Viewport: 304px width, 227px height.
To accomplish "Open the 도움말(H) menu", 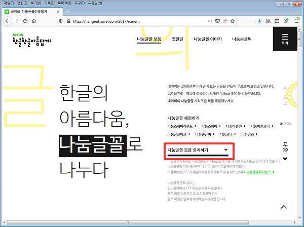I will tap(95, 3).
